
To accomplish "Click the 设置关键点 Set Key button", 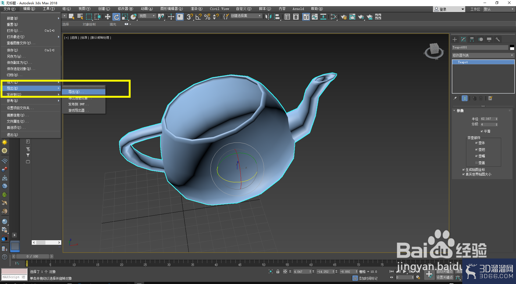I will point(445,277).
